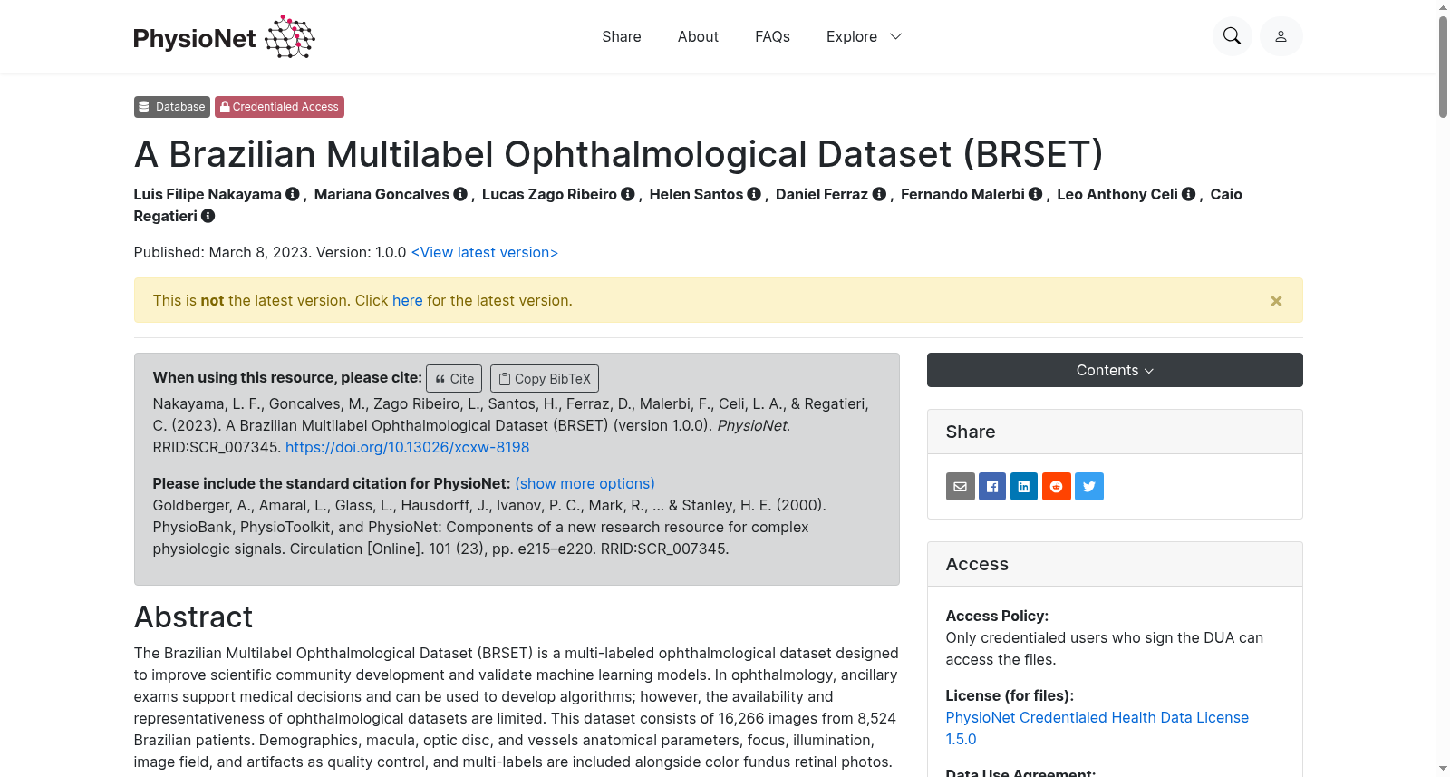Show more citation options
1450x777 pixels.
tap(585, 483)
